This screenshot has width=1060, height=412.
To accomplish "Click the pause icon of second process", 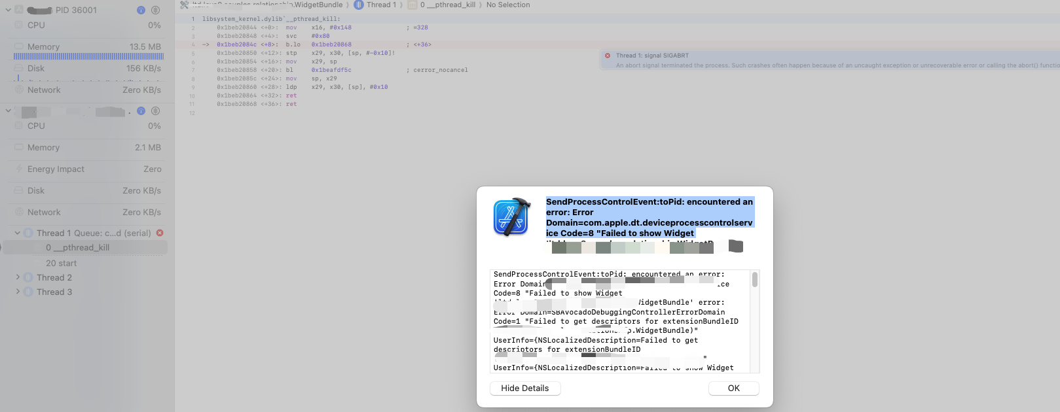I will pyautogui.click(x=156, y=111).
